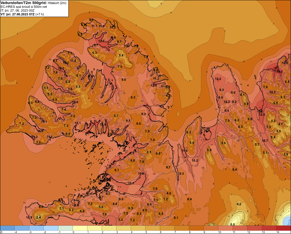The image size is (291, 234).
Task: Pick the legend swatch between 0 and 1
Action: pos(80,228)
